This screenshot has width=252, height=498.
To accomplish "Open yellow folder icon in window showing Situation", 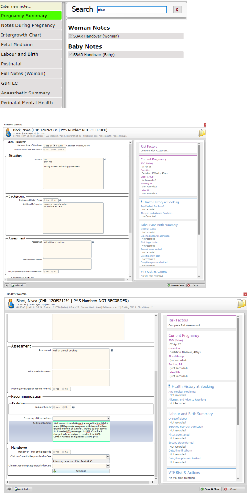I will pos(202,132).
